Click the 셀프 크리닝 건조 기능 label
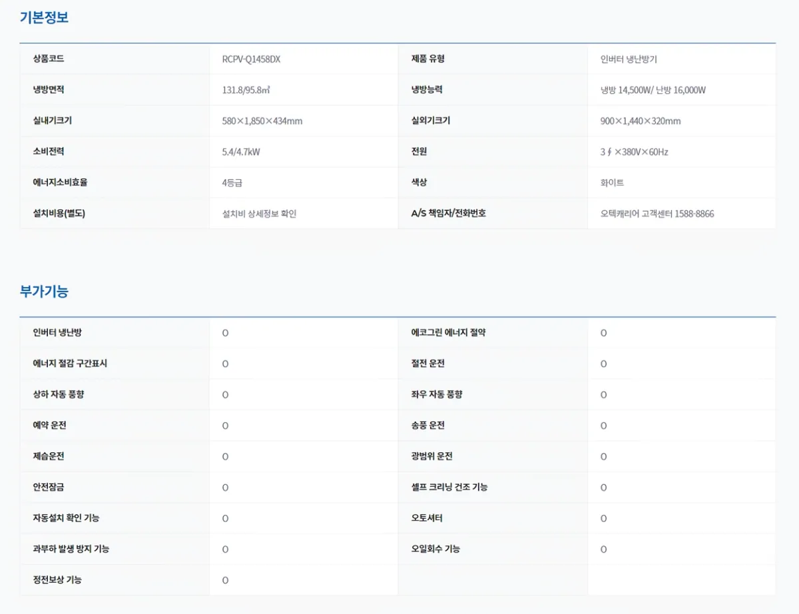Image resolution: width=799 pixels, height=614 pixels. [x=449, y=487]
